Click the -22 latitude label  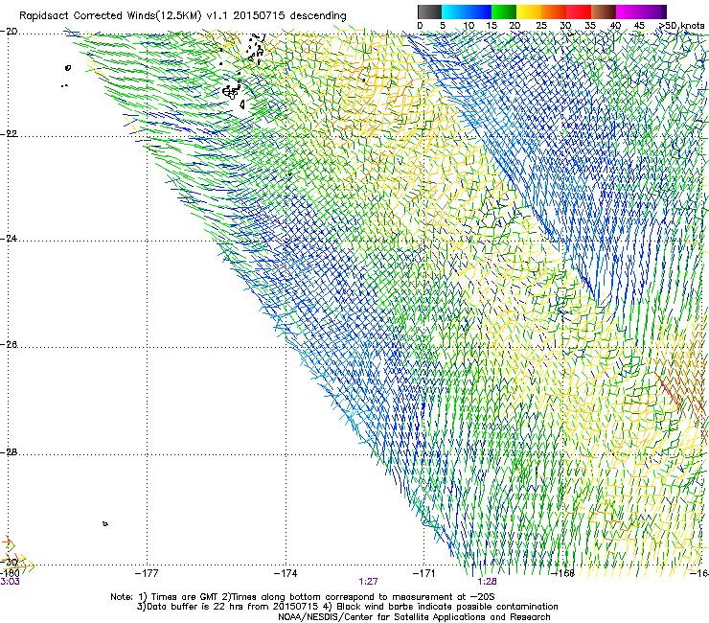pos(9,134)
